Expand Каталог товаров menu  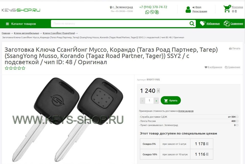(x=21, y=24)
